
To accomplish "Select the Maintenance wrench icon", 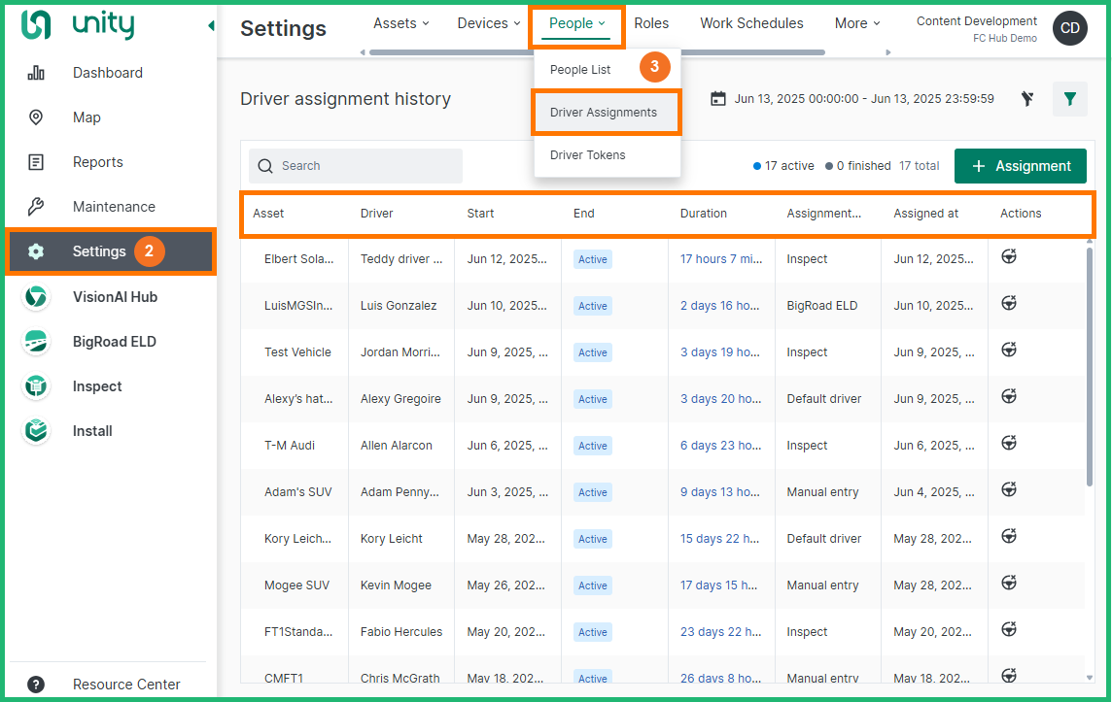I will pyautogui.click(x=36, y=207).
